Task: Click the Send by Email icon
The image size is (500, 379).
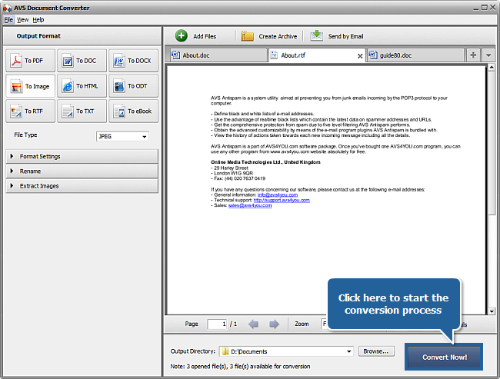Action: [316, 35]
